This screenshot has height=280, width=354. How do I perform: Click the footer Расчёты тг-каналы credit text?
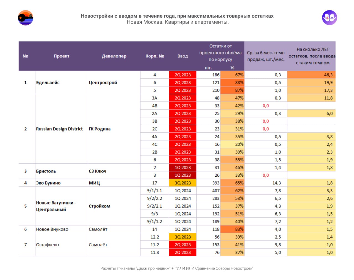coord(177,268)
